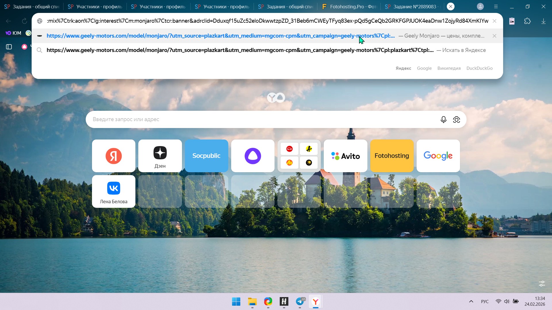Open the downloads arrow icon
552x310 pixels.
click(x=543, y=21)
